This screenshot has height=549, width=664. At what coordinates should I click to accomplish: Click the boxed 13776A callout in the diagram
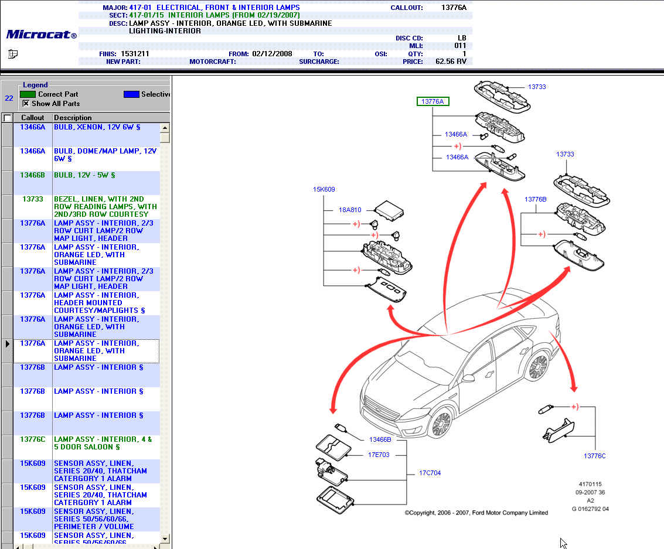pos(433,102)
